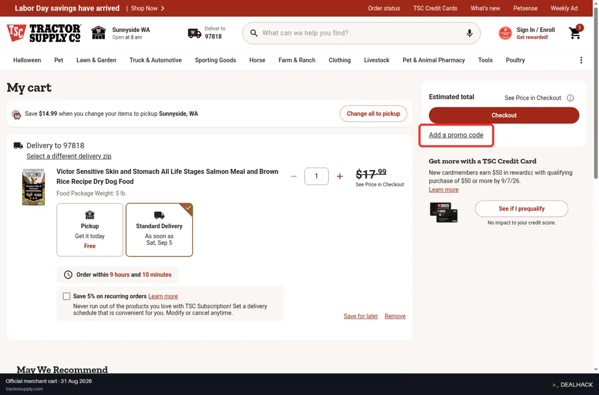Open the Petsense link
This screenshot has height=395, width=599.
[x=525, y=8]
